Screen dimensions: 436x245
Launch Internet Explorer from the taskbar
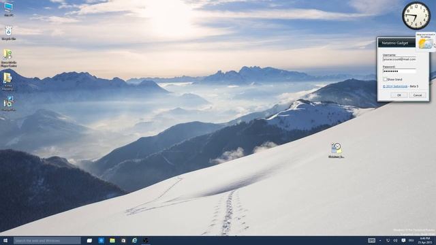point(135,240)
